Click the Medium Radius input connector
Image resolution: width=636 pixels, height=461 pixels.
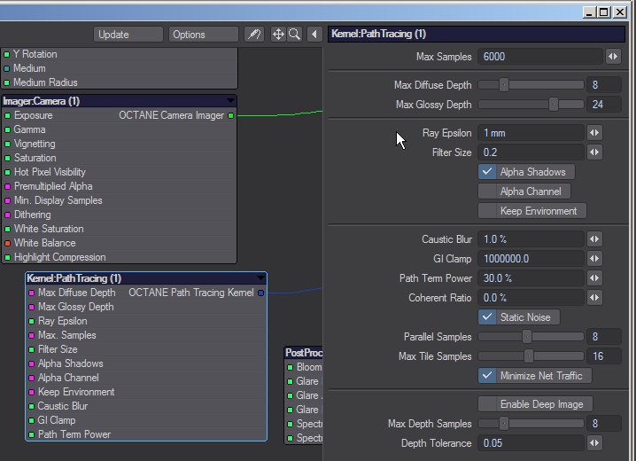7,82
